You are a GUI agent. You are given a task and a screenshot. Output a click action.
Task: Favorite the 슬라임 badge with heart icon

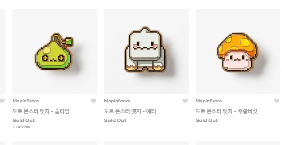[94, 101]
